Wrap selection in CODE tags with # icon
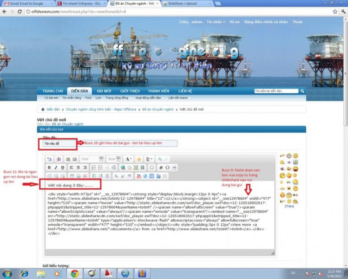 coord(161,167)
